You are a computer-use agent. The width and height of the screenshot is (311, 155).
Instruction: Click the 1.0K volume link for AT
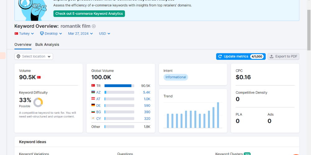147,99
